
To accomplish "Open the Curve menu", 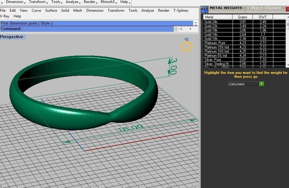I will pos(36,11).
